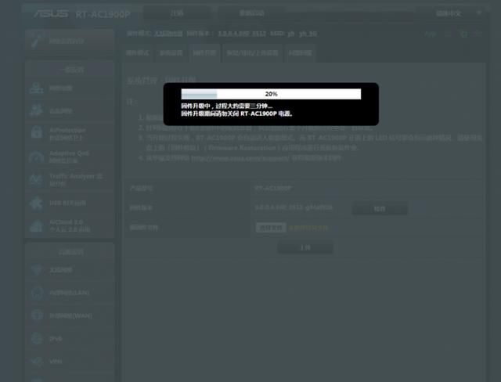Select the 固件升级 tab
501x382 pixels.
[x=204, y=53]
